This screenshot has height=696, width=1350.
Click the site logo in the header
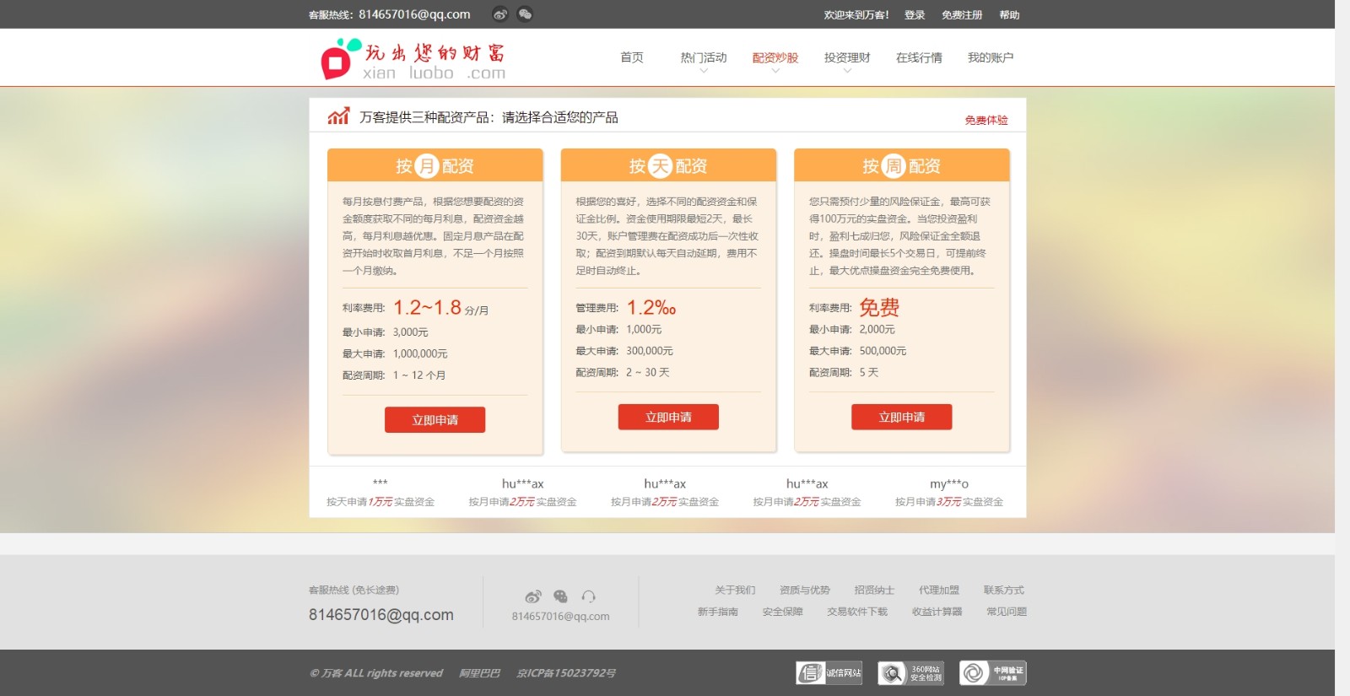click(413, 59)
